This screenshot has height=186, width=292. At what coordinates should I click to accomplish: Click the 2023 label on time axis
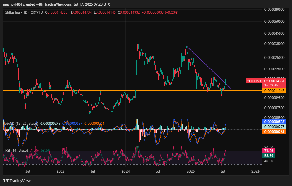[60, 171]
